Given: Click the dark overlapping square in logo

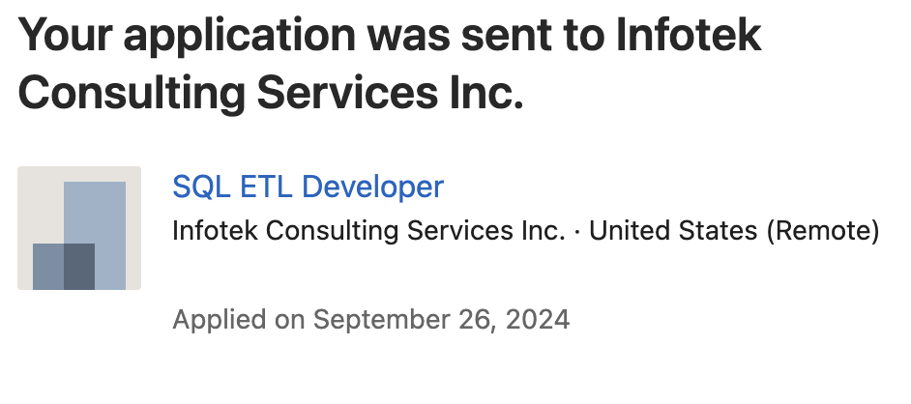Looking at the screenshot, I should pyautogui.click(x=79, y=267).
